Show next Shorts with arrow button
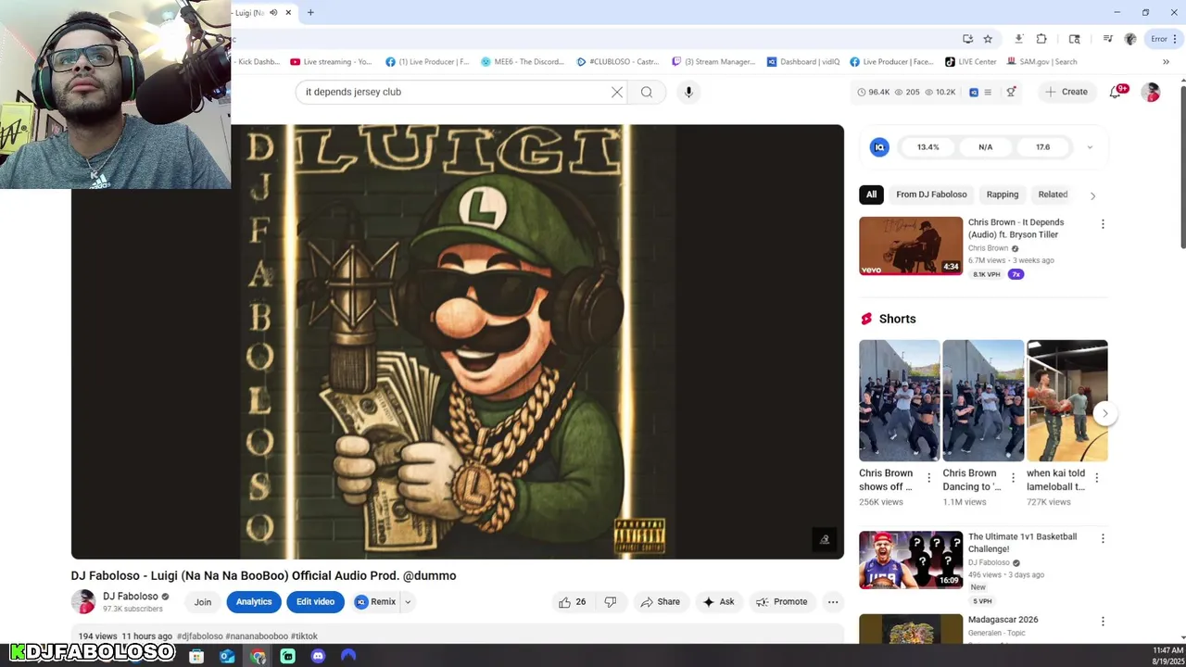1186x667 pixels. pos(1104,413)
